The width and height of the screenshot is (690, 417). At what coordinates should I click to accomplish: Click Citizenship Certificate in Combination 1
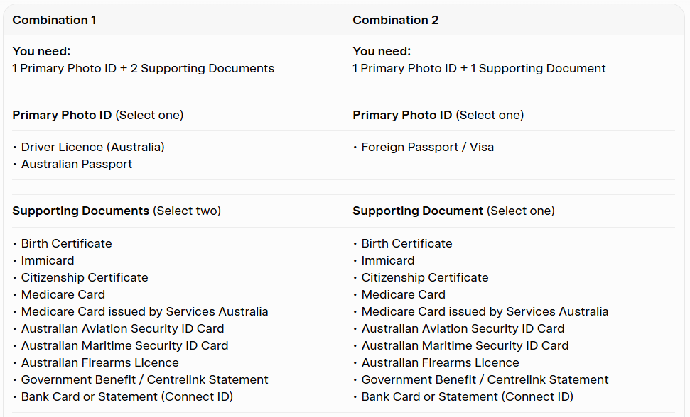pyautogui.click(x=85, y=278)
